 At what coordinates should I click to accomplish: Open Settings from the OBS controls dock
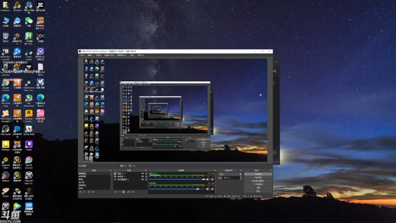coord(258,188)
